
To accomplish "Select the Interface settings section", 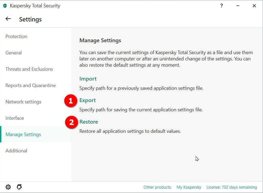I will coord(15,118).
